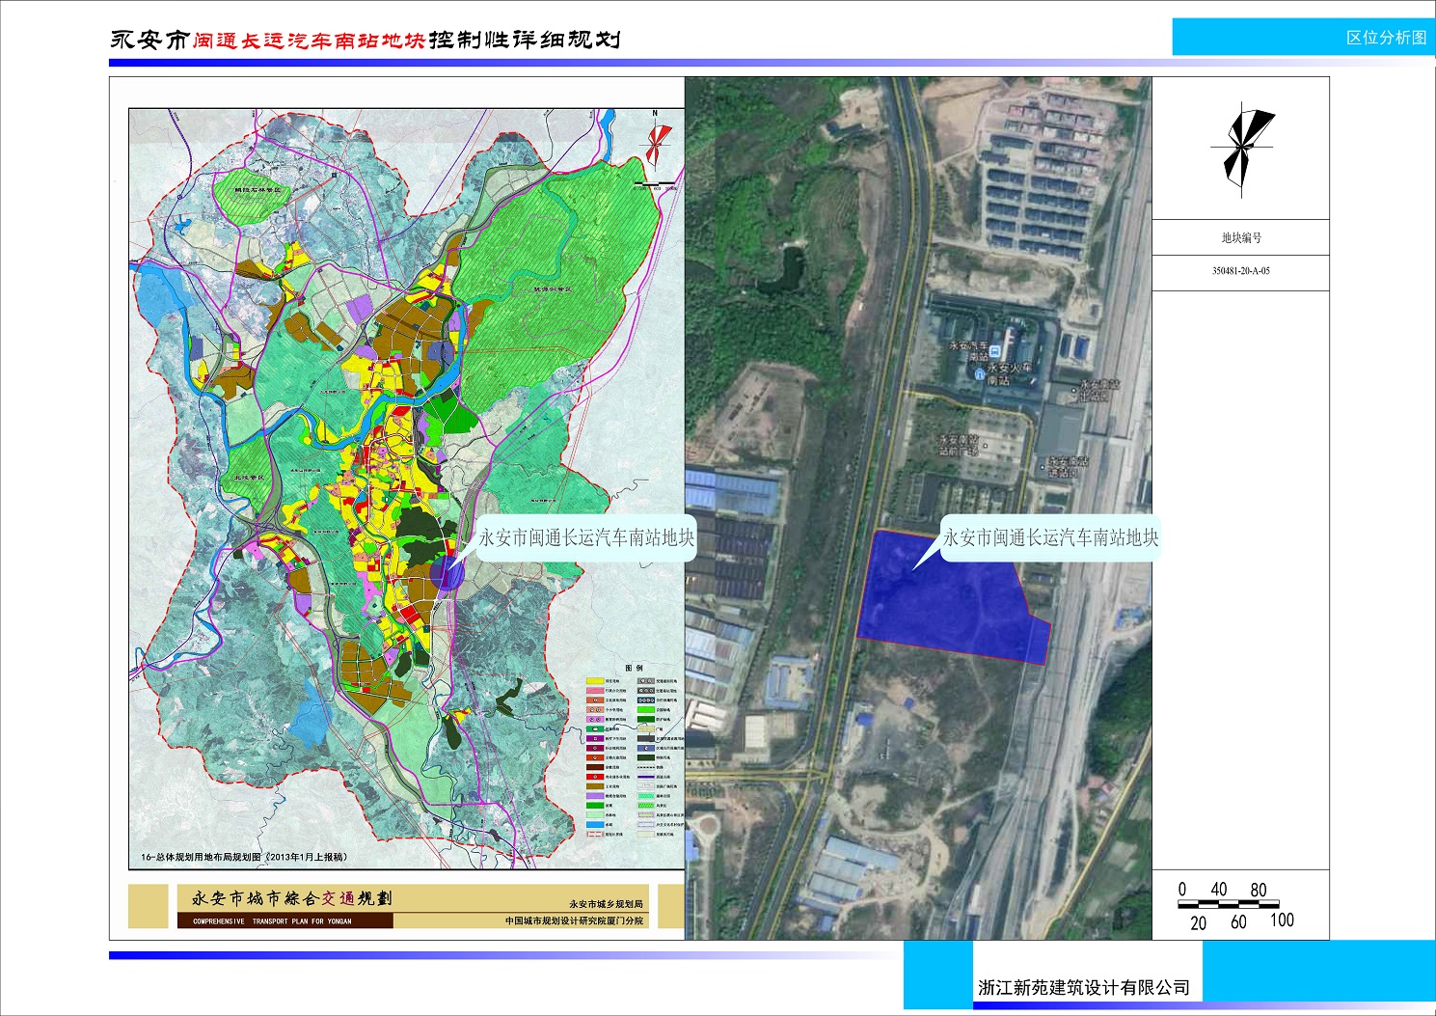Click the red north arrow on planning map

655,145
